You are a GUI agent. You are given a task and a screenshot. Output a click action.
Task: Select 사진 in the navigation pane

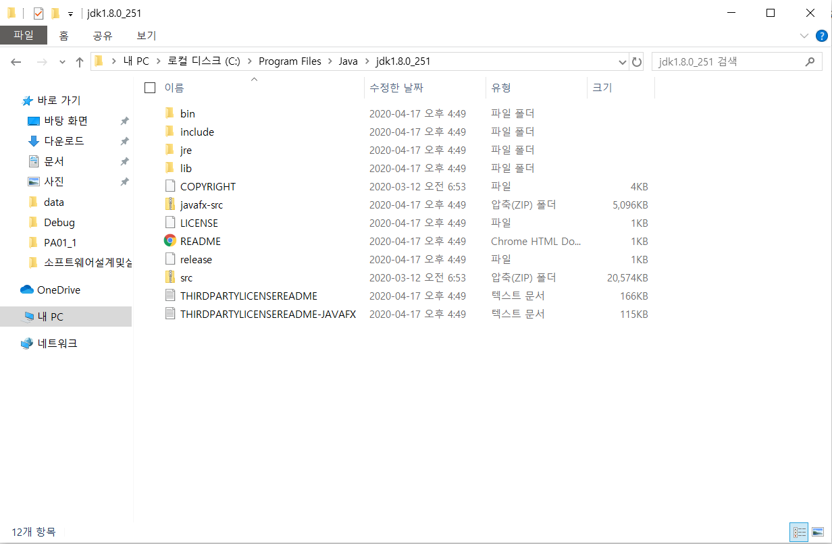(54, 182)
